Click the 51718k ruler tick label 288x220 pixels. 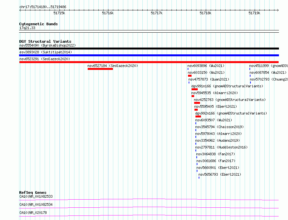coord(205,13)
